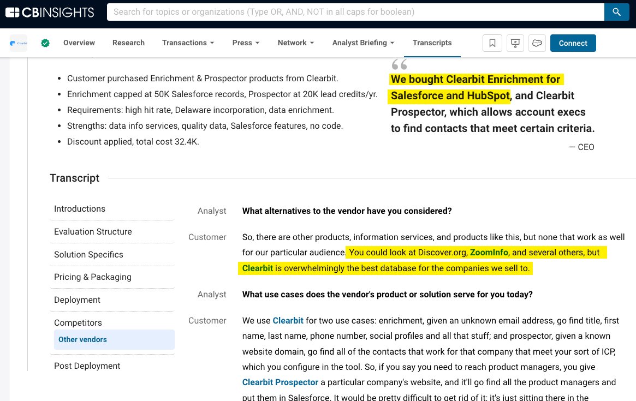636x401 pixels.
Task: Click the magnifier search button
Action: pos(616,12)
